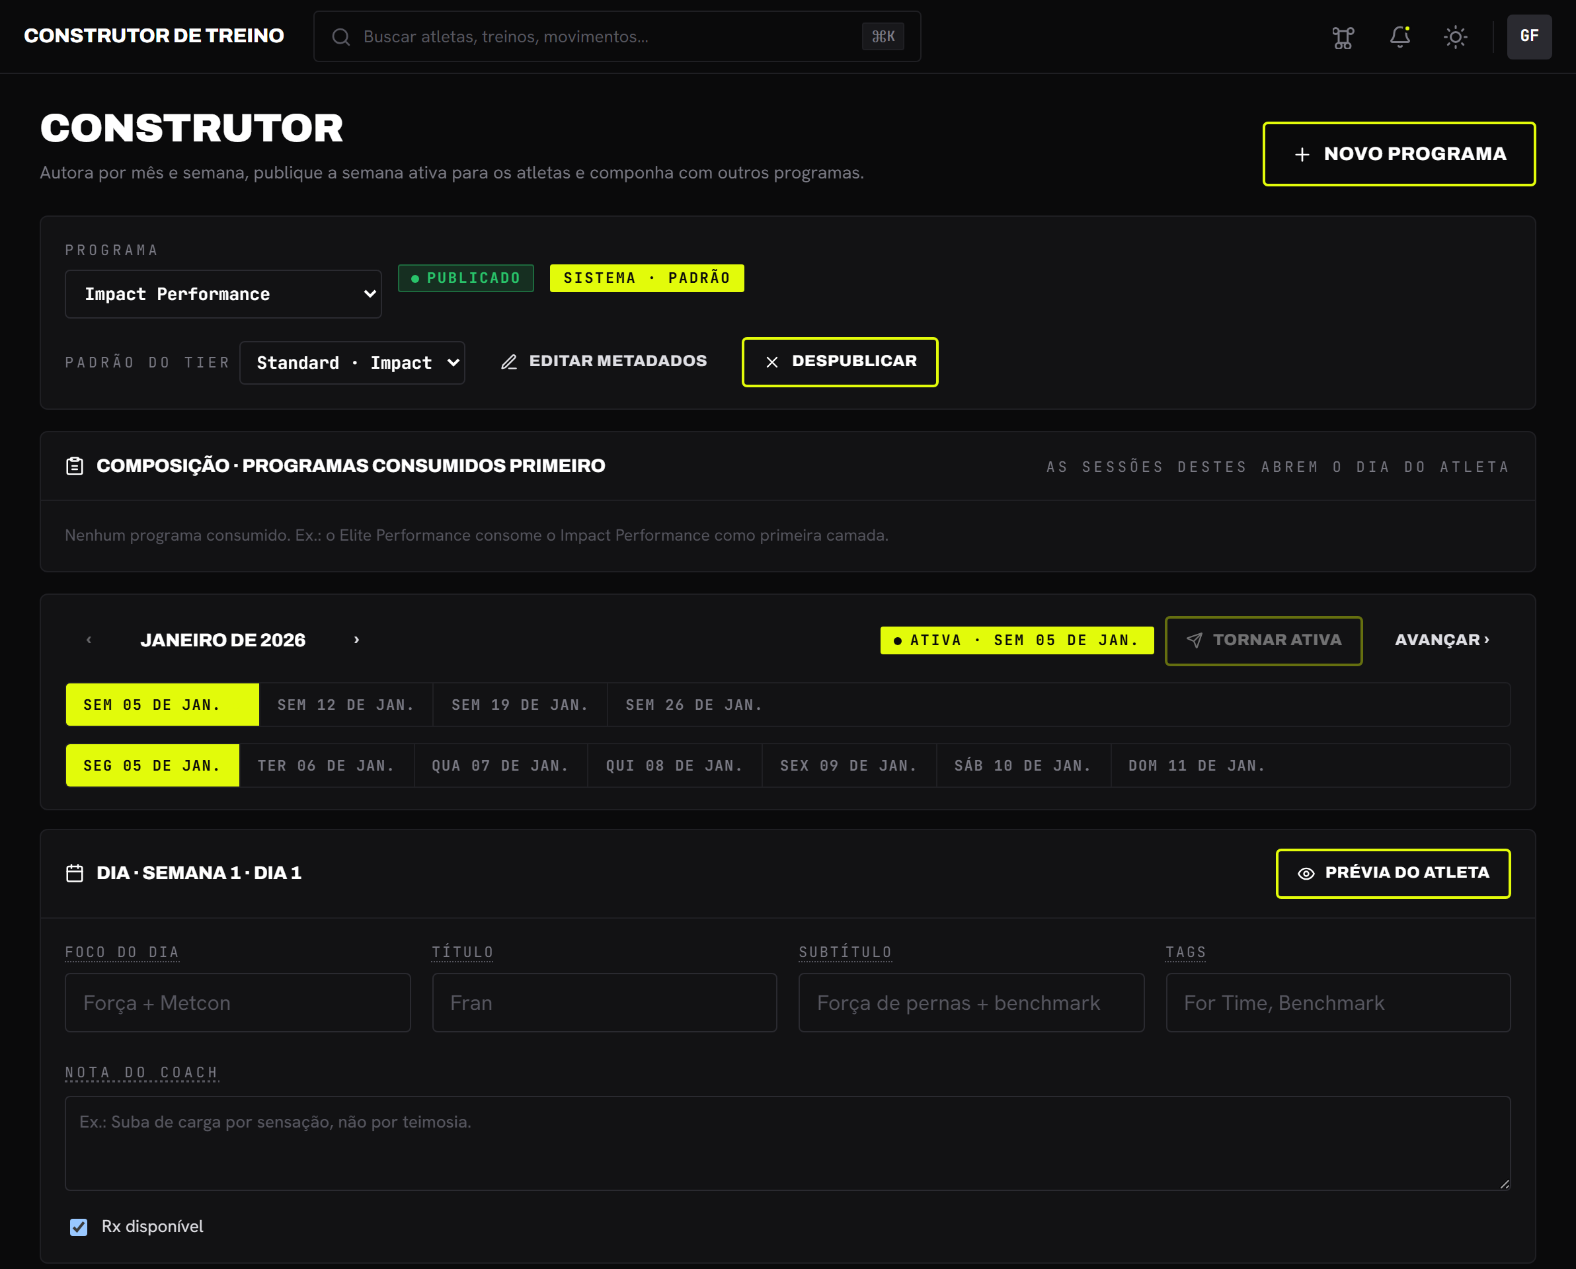Click the ⌘K shortcut badge
Viewport: 1576px width, 1269px height.
click(x=883, y=36)
